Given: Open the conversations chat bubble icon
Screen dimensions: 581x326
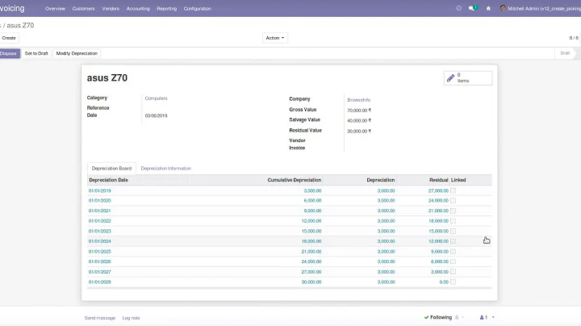Looking at the screenshot, I should (472, 8).
